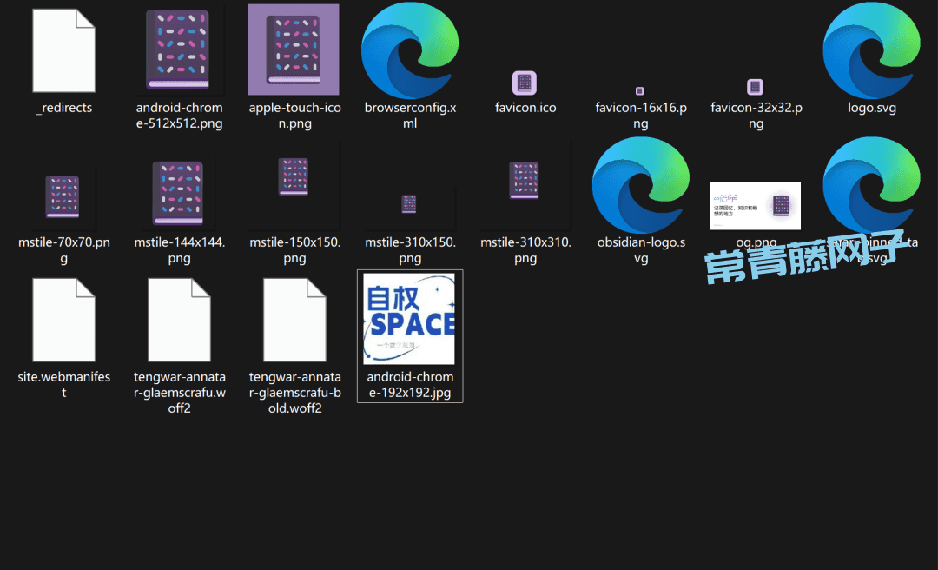Click the file name "mstile-144x144.png"
The height and width of the screenshot is (570, 938).
click(x=180, y=250)
